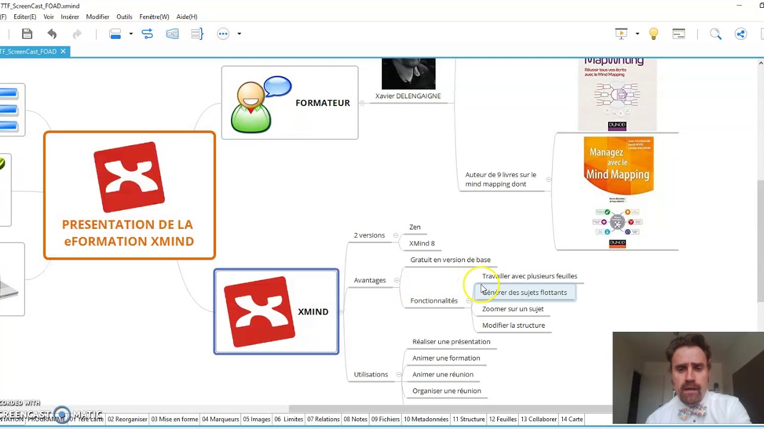Select the FORMATEUR topic
Screen dimensions: 764x429
pos(289,102)
